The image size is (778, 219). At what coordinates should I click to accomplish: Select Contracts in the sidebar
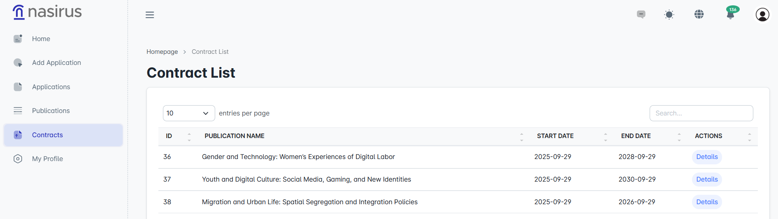(x=47, y=135)
